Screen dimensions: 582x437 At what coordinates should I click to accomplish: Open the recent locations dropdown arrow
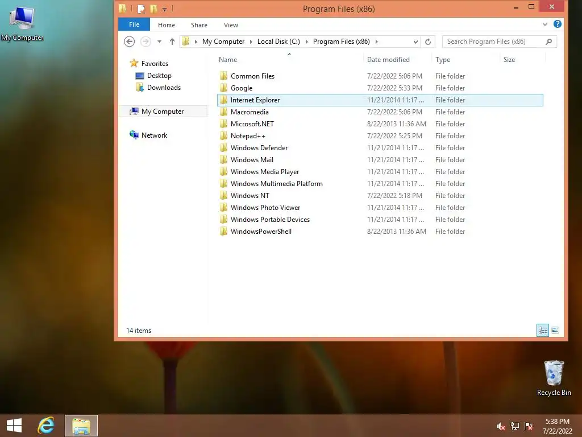coord(159,42)
